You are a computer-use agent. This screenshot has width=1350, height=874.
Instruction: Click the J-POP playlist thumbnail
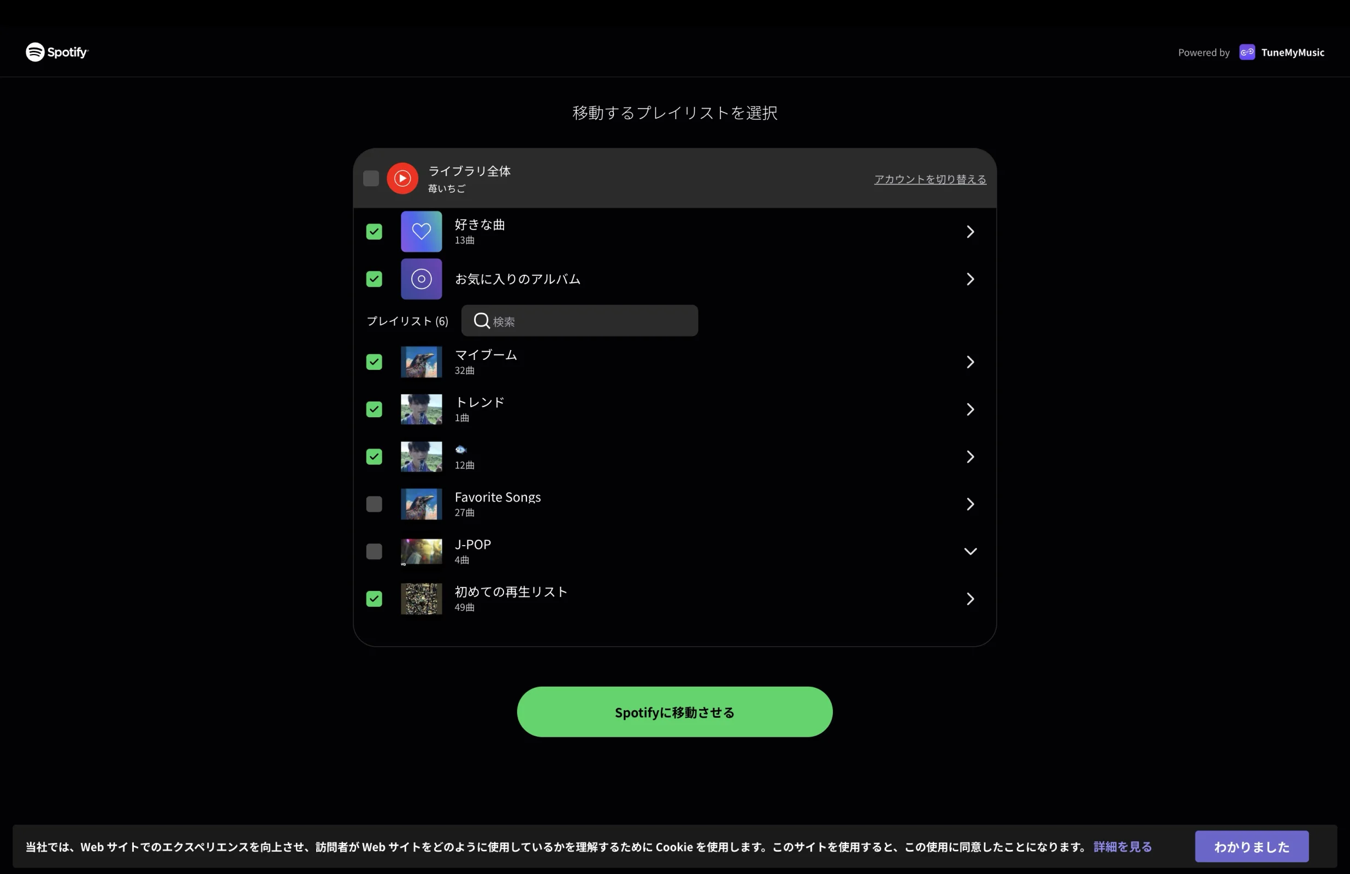point(421,552)
